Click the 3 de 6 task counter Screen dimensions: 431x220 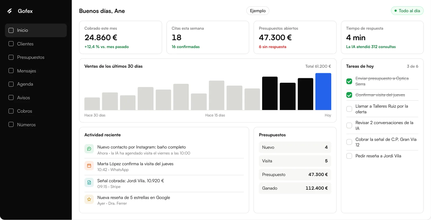coord(412,66)
